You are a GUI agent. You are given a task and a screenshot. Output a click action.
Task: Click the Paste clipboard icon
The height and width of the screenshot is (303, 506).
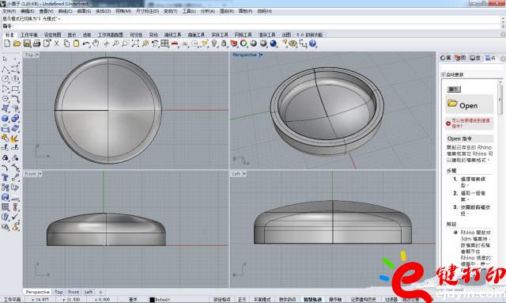click(76, 44)
